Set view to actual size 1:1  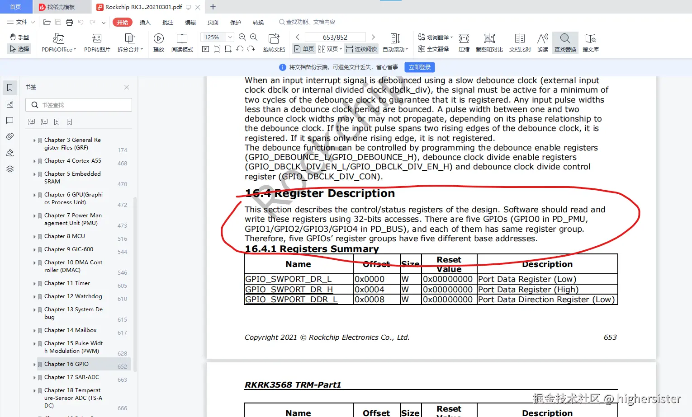[x=205, y=49]
